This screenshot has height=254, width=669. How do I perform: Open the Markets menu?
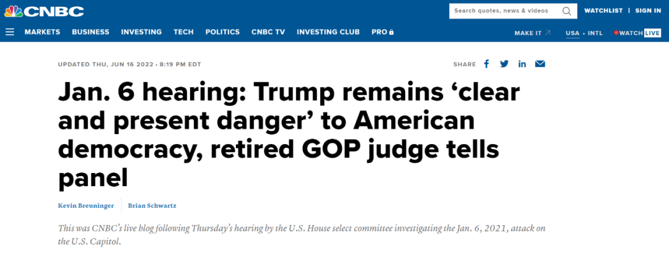point(42,32)
